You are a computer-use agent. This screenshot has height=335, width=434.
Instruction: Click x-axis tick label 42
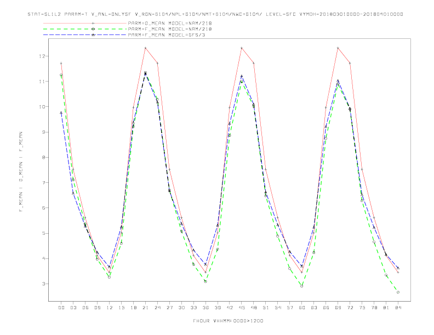click(x=230, y=308)
